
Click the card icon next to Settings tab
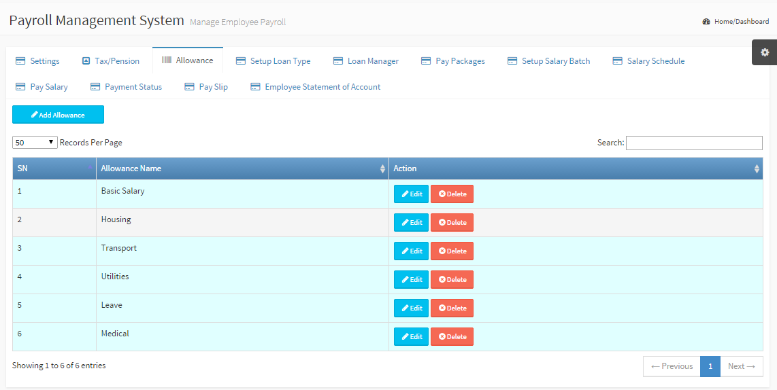20,61
